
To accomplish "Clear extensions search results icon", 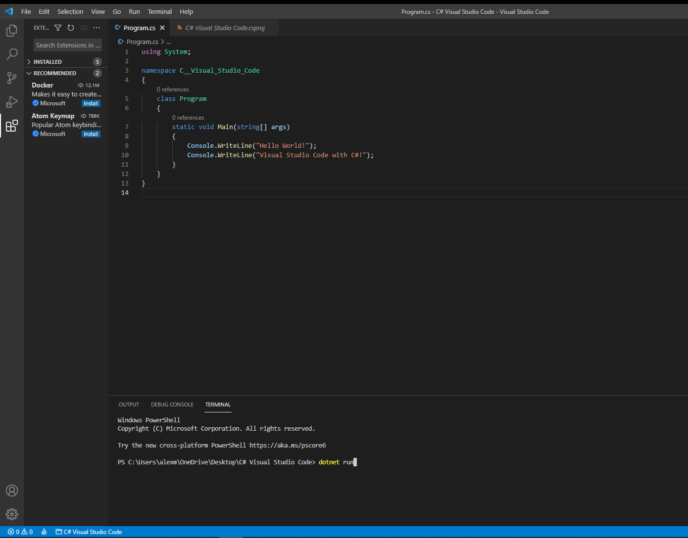I will (84, 28).
